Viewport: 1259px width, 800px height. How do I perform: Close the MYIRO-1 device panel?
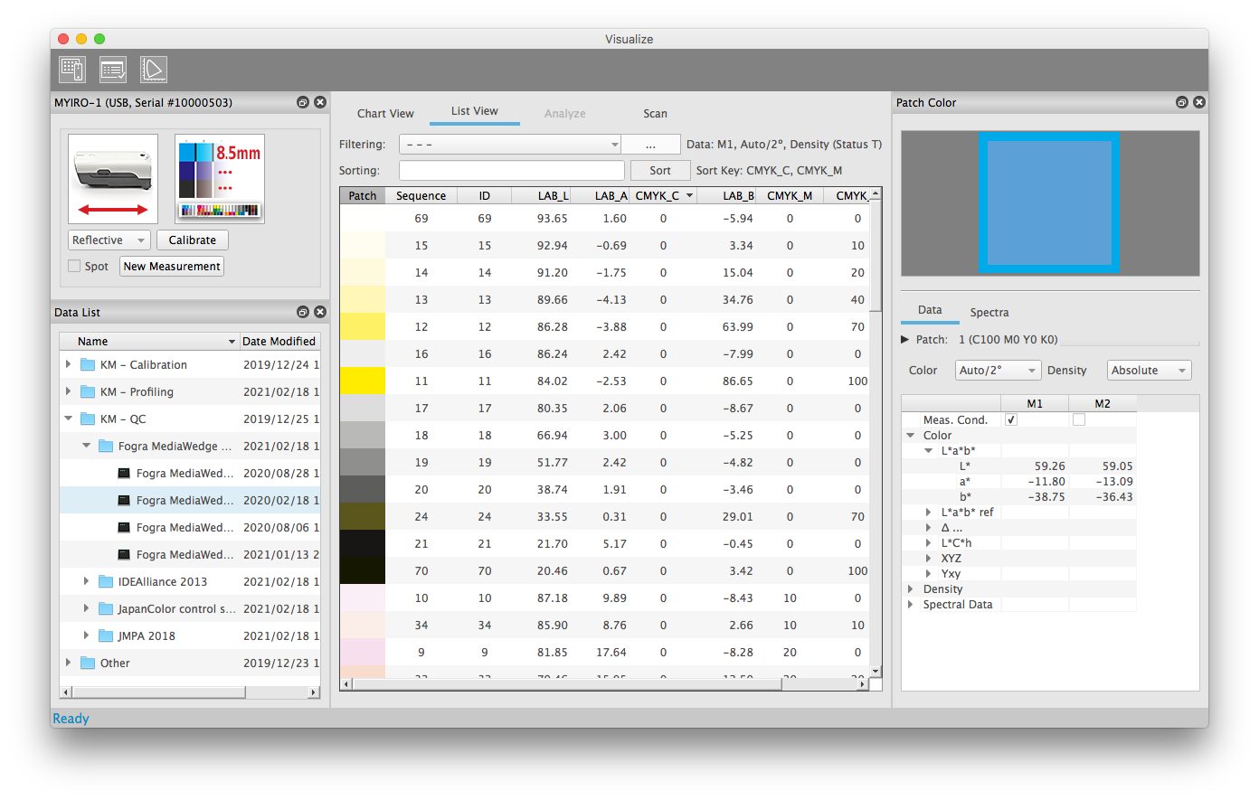click(320, 103)
